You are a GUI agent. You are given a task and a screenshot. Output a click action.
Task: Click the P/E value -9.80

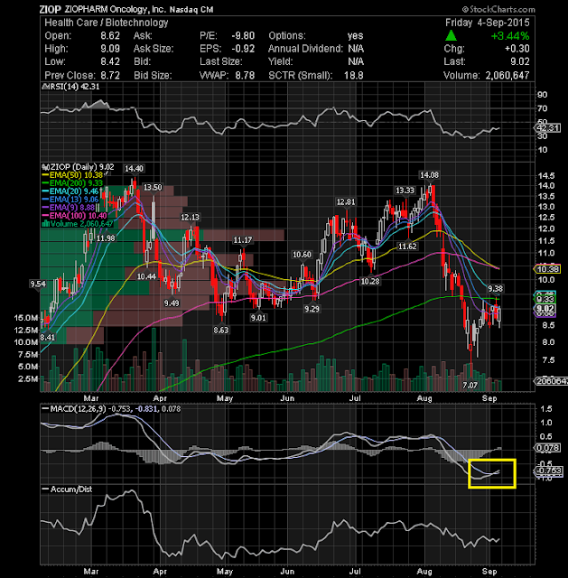pyautogui.click(x=243, y=36)
